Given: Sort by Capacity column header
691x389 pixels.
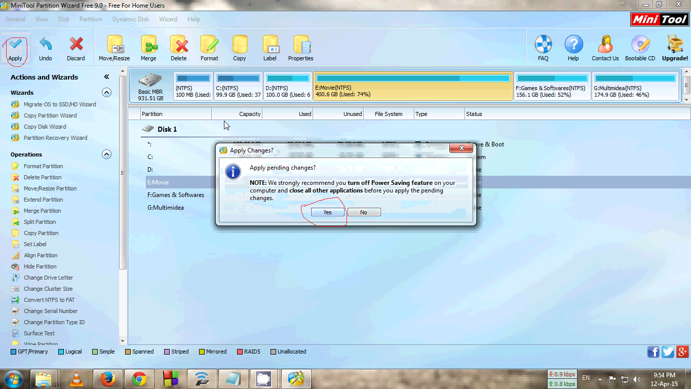Looking at the screenshot, I should coord(237,114).
